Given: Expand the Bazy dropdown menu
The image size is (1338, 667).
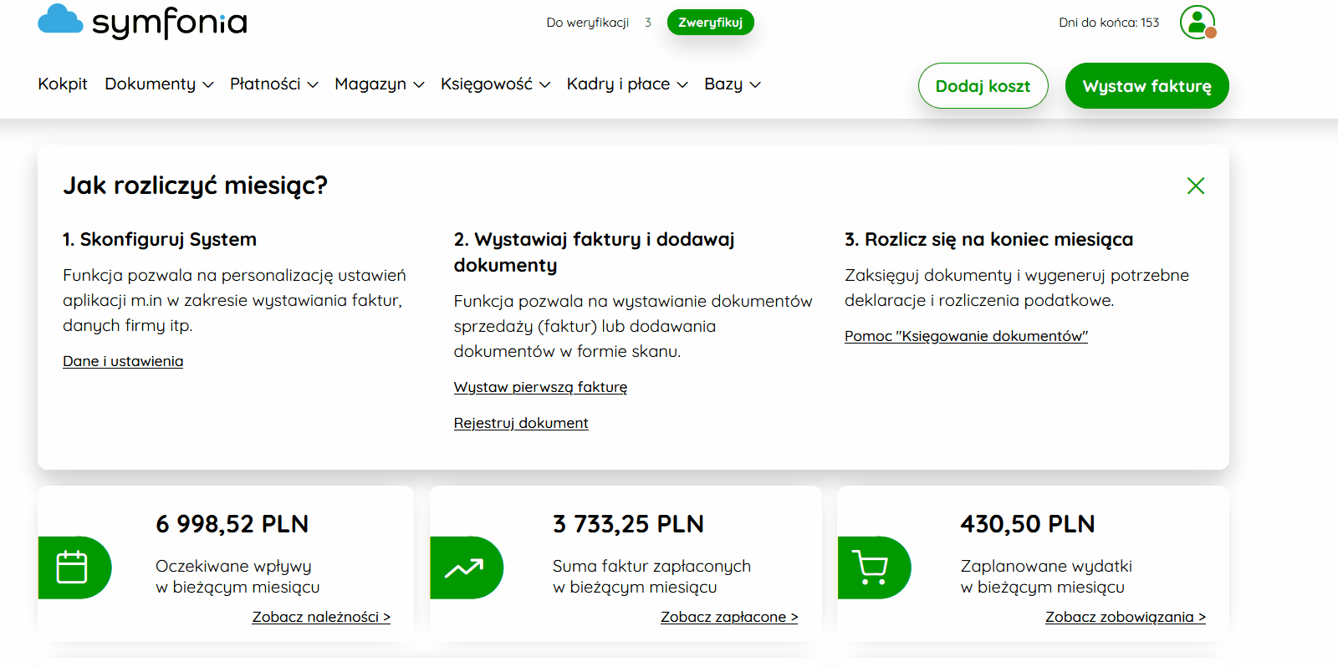Looking at the screenshot, I should pyautogui.click(x=733, y=84).
